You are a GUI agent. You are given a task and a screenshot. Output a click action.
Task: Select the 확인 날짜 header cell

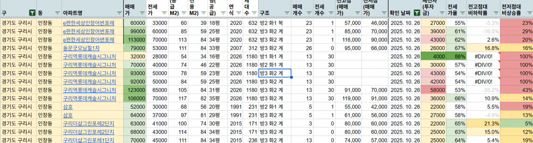(x=404, y=9)
